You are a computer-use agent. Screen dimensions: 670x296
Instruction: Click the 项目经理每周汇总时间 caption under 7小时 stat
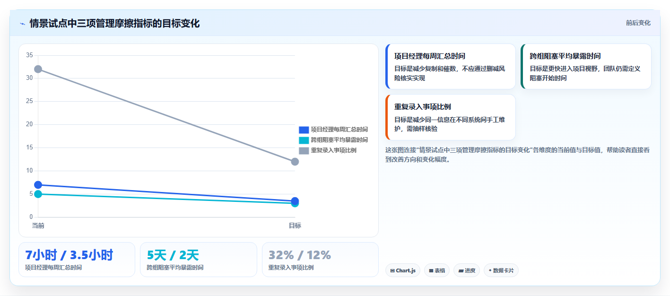(x=53, y=268)
